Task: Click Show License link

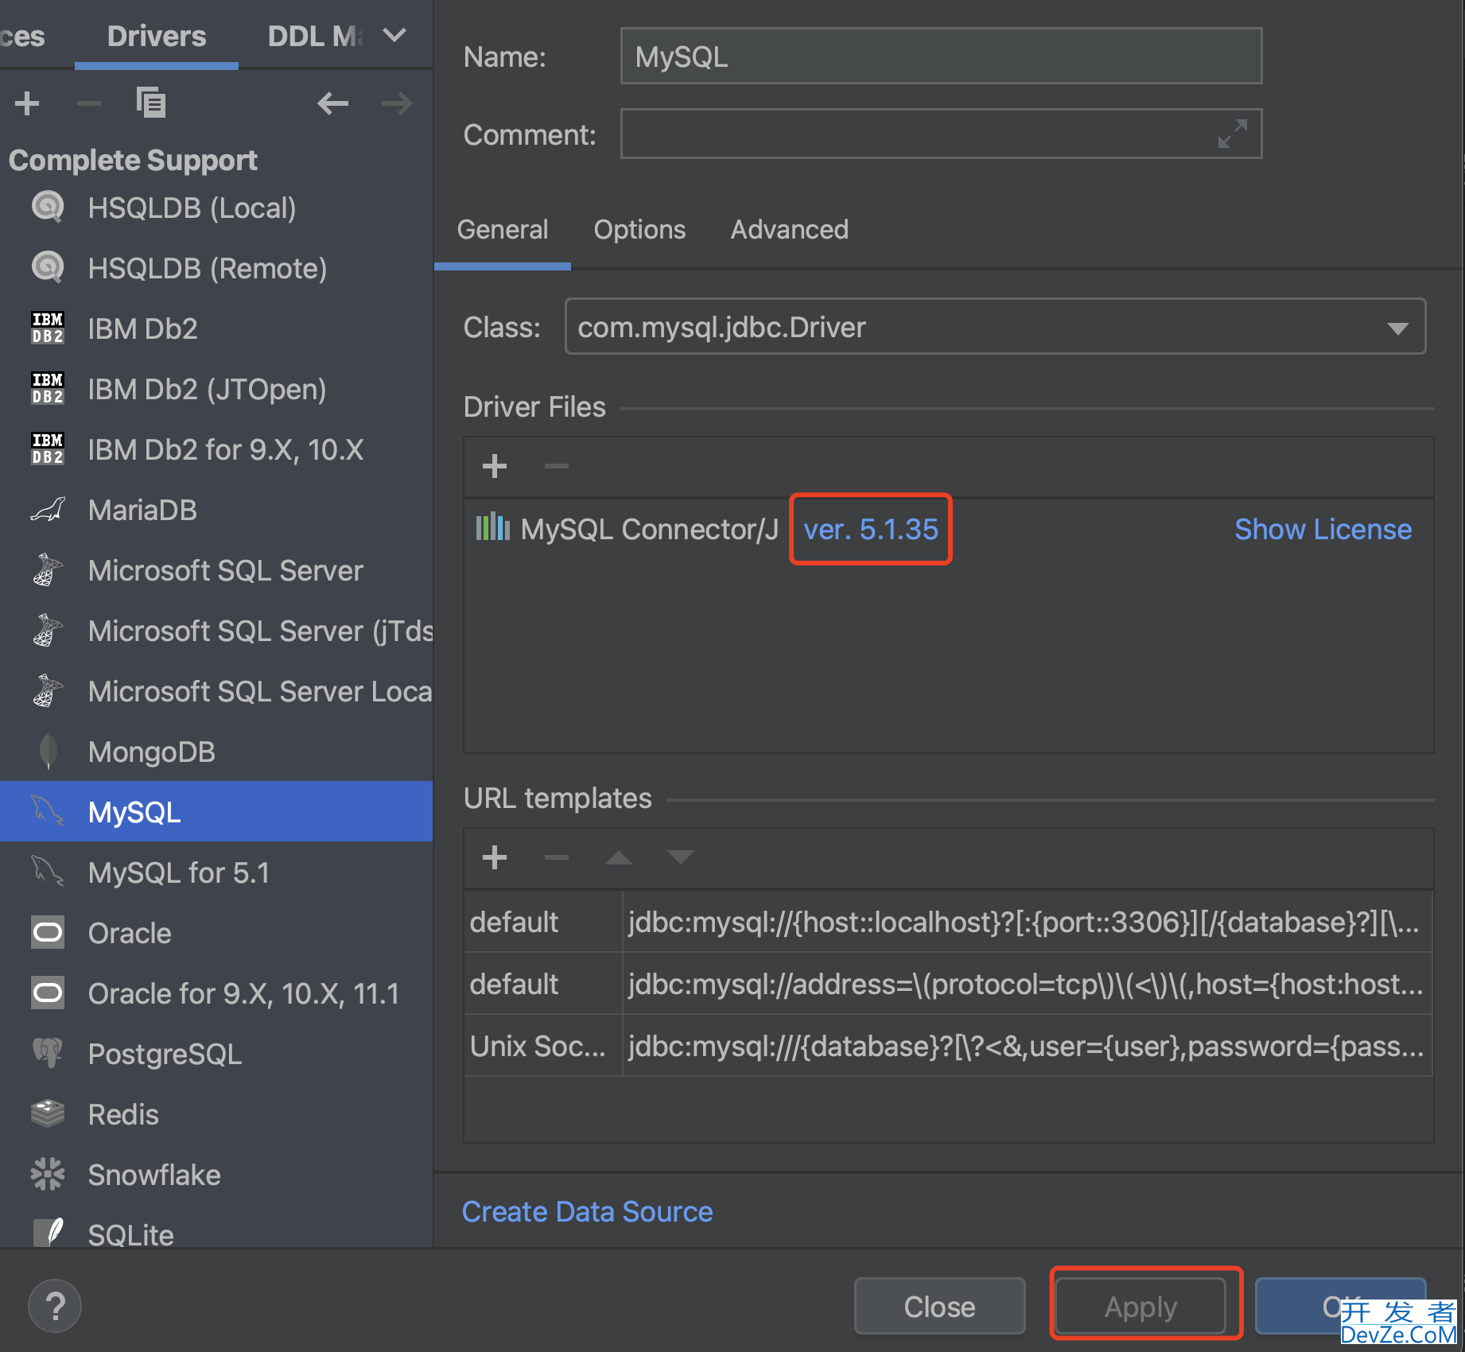Action: 1323,530
